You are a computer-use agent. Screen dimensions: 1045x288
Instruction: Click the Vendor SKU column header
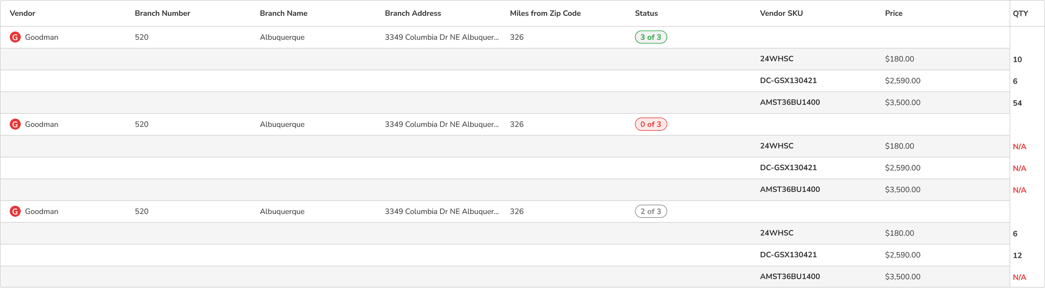pos(781,13)
